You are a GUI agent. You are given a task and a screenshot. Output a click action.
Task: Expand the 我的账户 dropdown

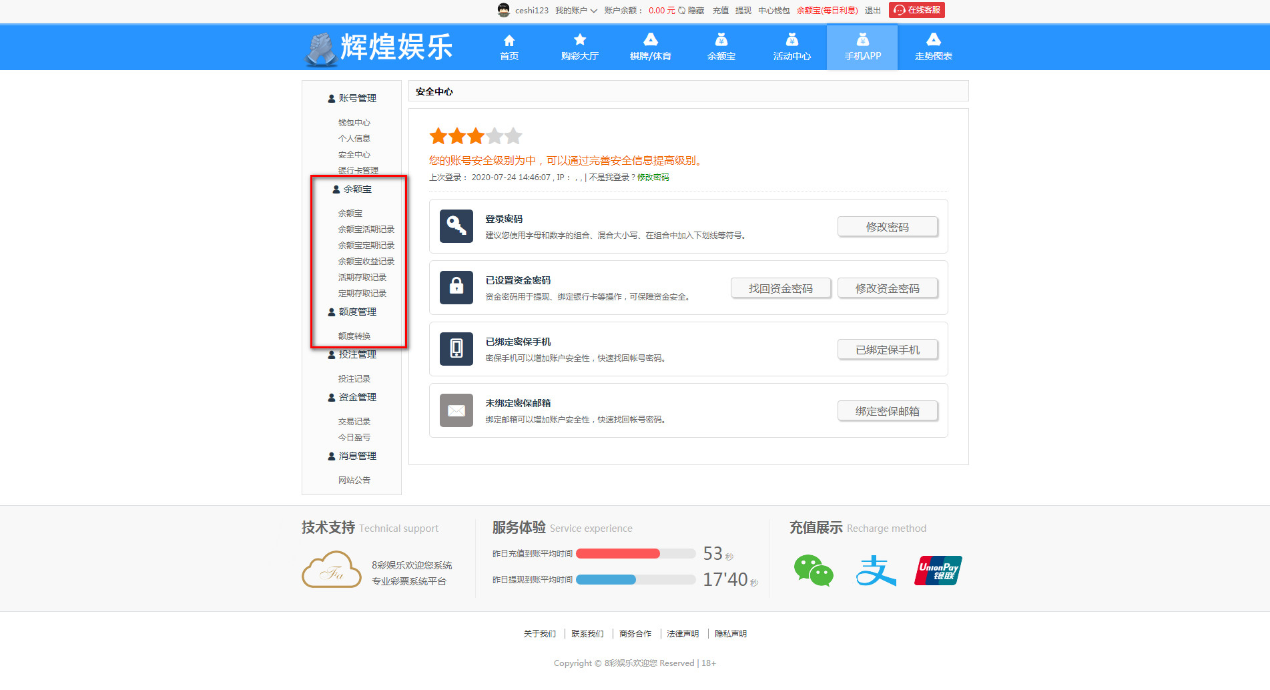(x=576, y=11)
